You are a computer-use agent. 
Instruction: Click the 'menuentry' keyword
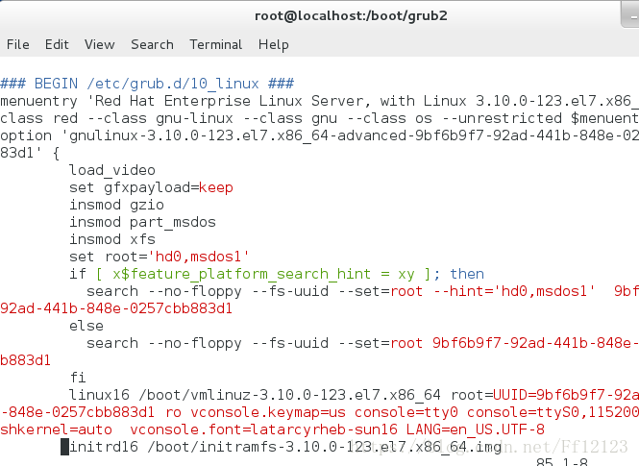(38, 101)
